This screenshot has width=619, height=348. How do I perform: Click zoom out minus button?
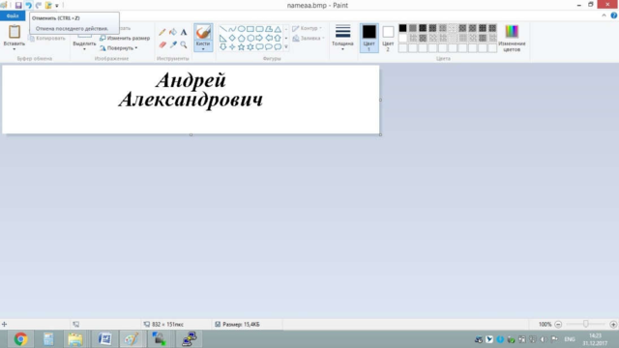click(x=558, y=325)
